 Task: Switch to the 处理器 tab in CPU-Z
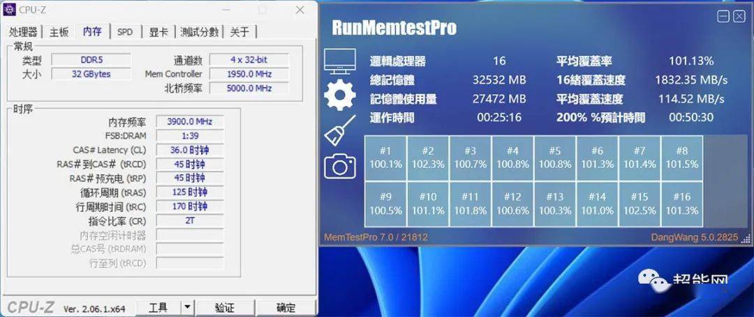coord(23,32)
